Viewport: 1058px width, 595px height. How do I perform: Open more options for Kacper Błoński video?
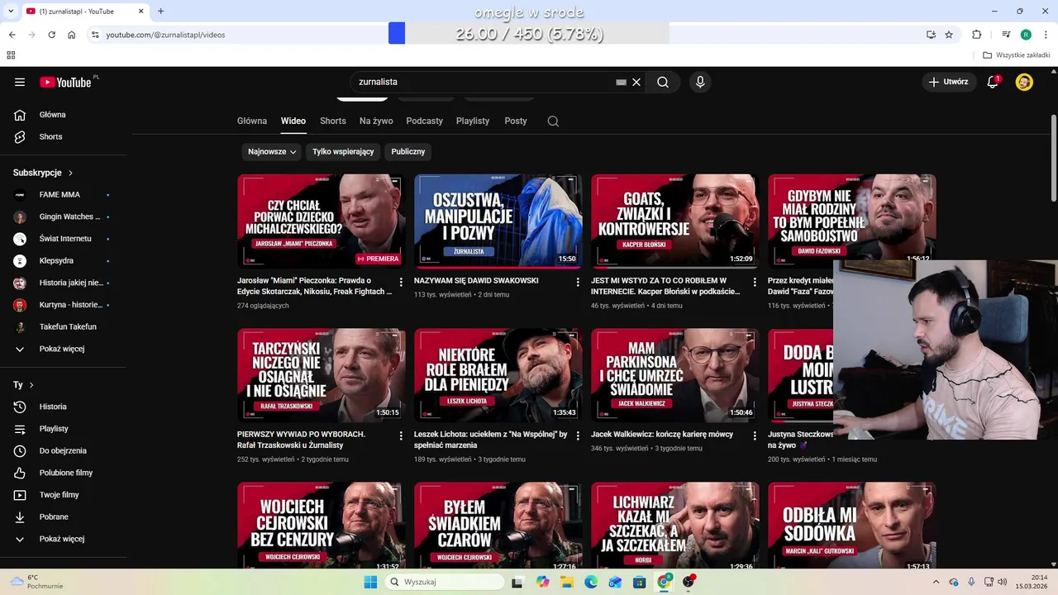click(x=755, y=282)
